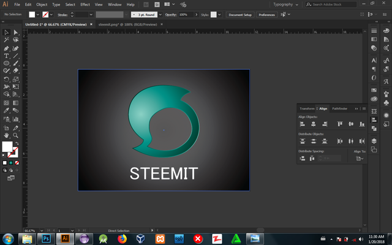
Task: Click the white Fill color swatch in toolbar
Action: [7, 147]
